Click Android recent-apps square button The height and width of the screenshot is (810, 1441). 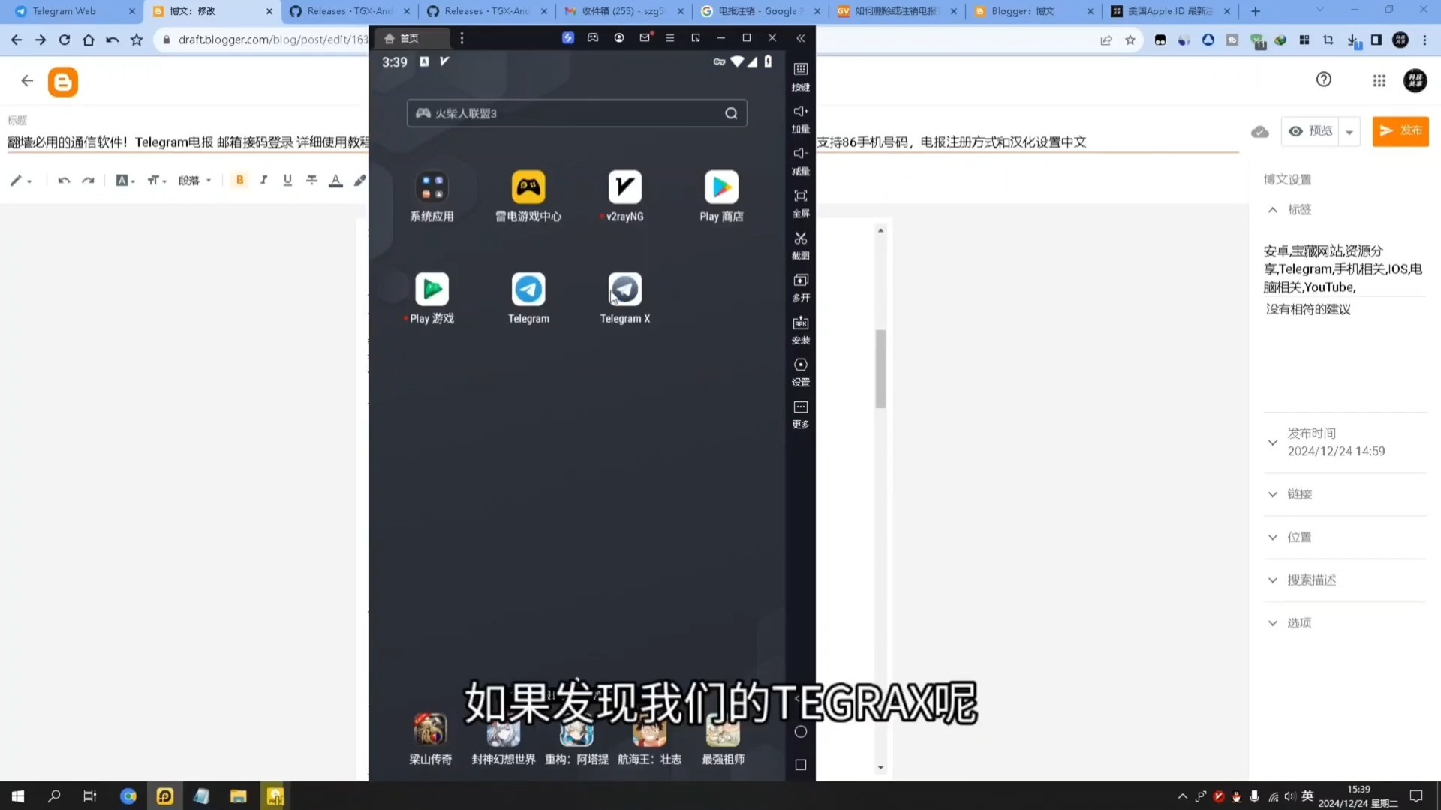[801, 765]
